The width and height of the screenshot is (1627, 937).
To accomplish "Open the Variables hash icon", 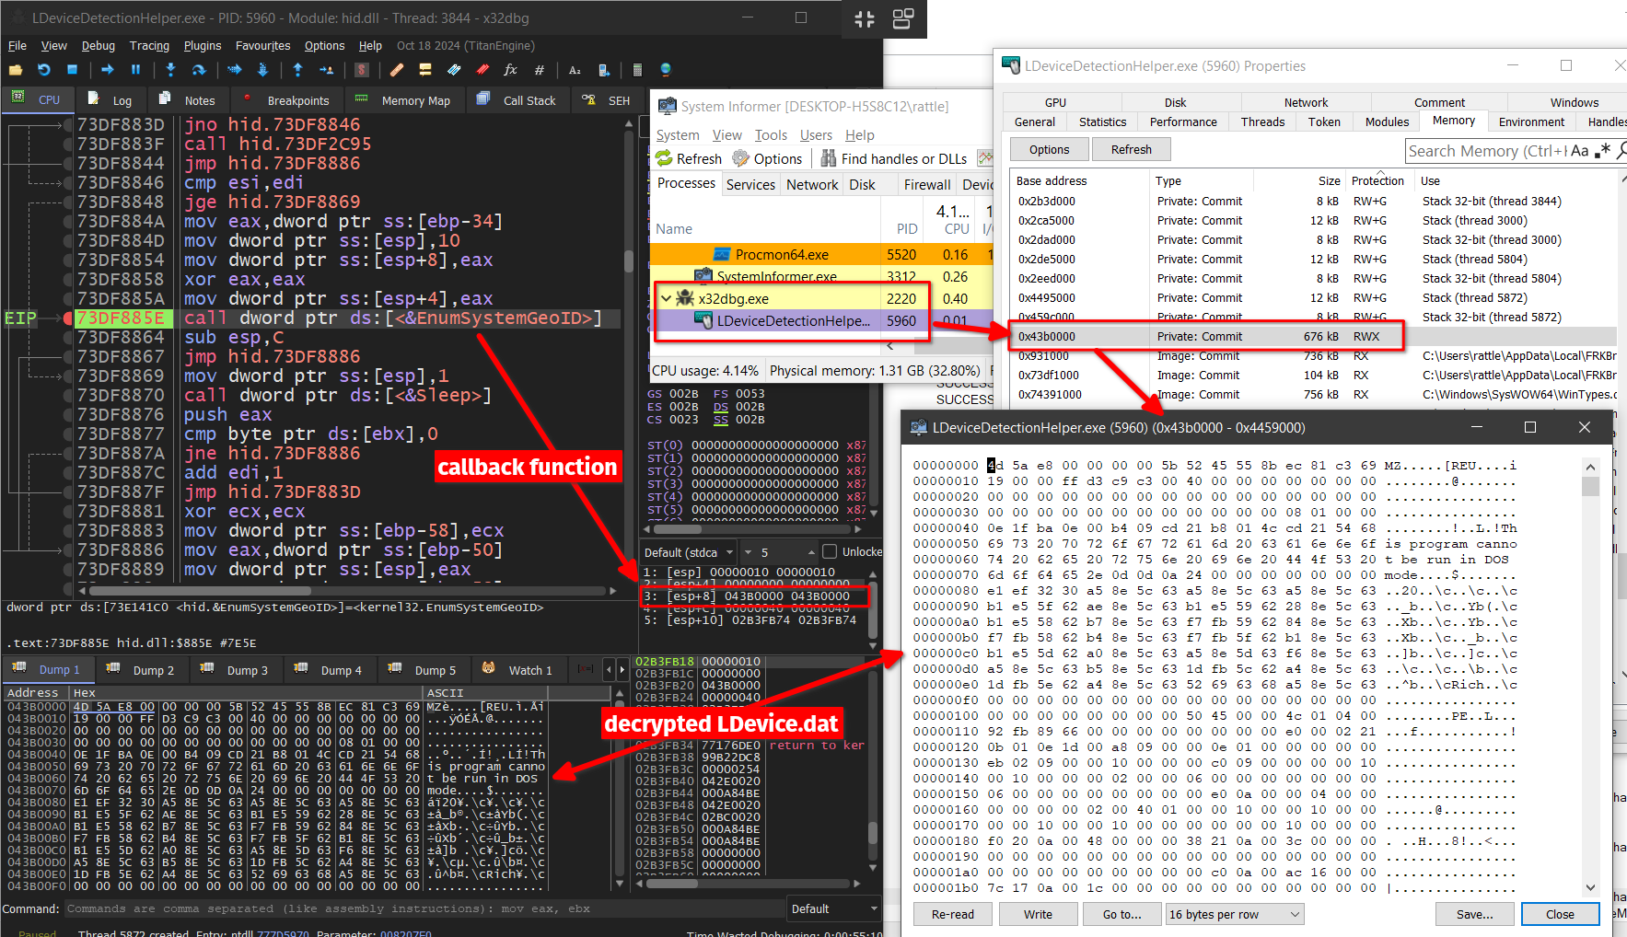I will point(540,70).
